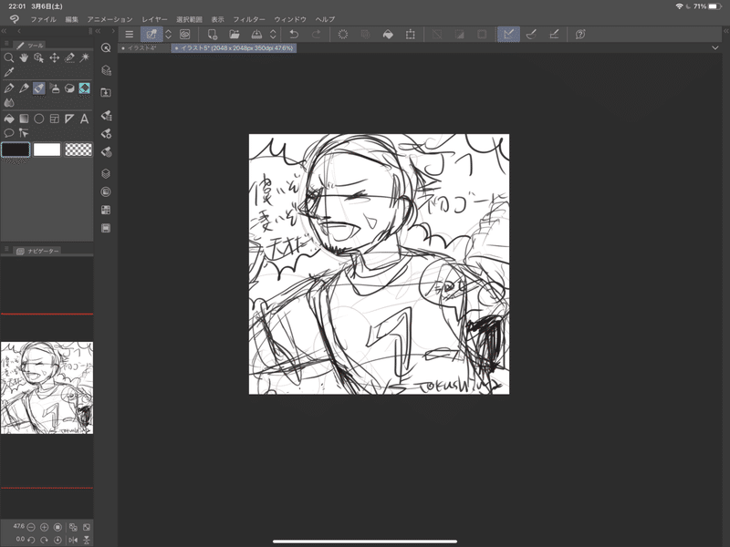Select the highlighted Brush tool

[x=39, y=88]
